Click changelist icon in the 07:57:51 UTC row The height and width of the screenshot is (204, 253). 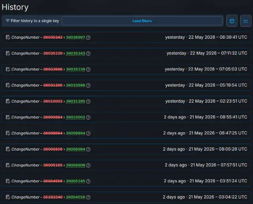[8, 165]
